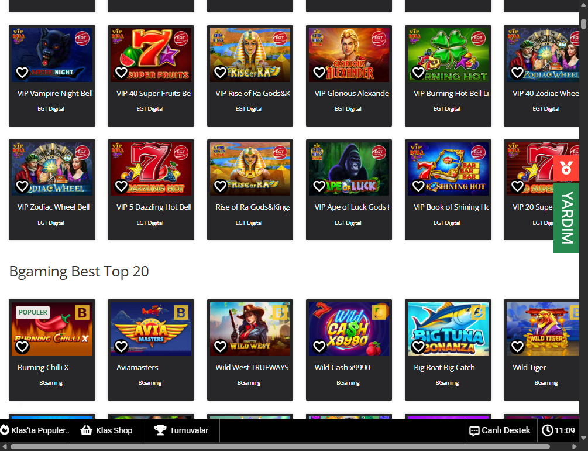Screen dimensions: 588x451
Task: Open VIP 40 Super Fruits game thumbnail
Action: 151,55
